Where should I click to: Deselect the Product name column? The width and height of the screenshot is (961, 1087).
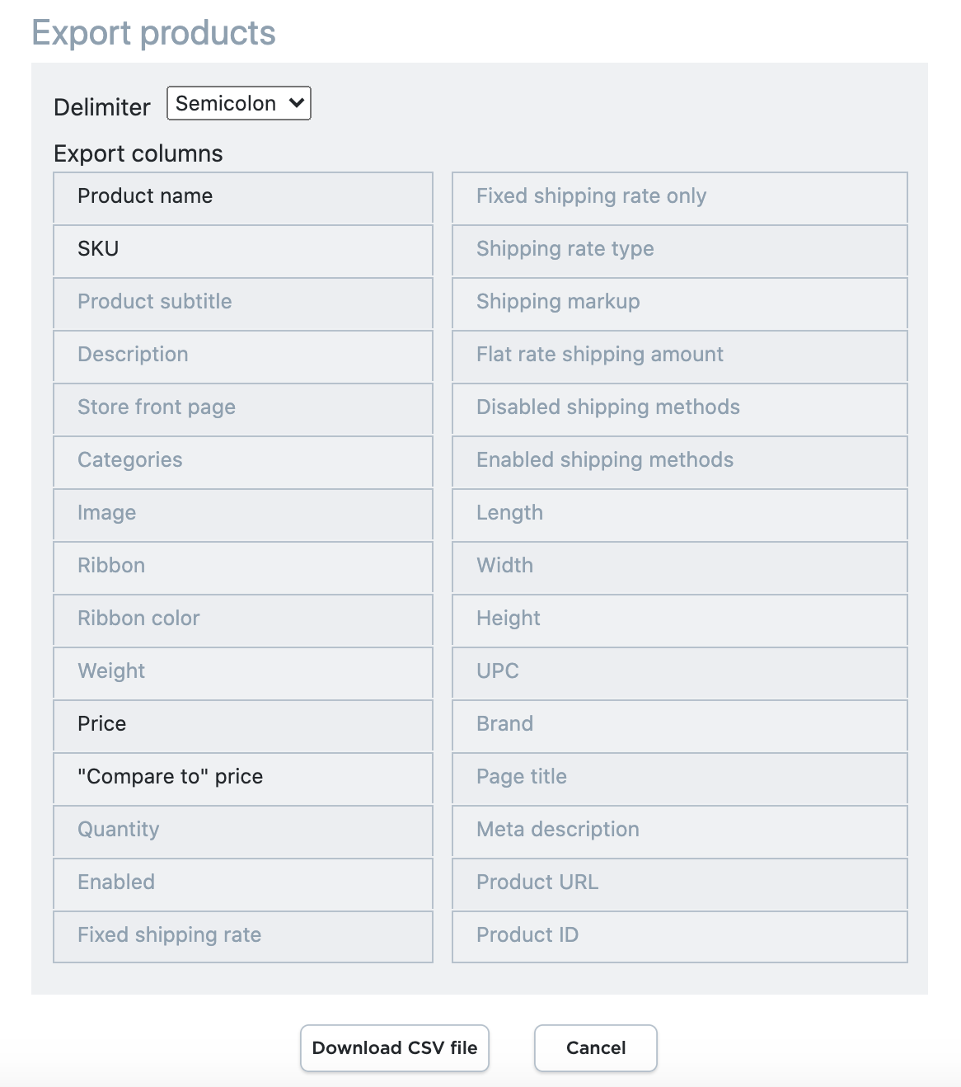(x=243, y=197)
